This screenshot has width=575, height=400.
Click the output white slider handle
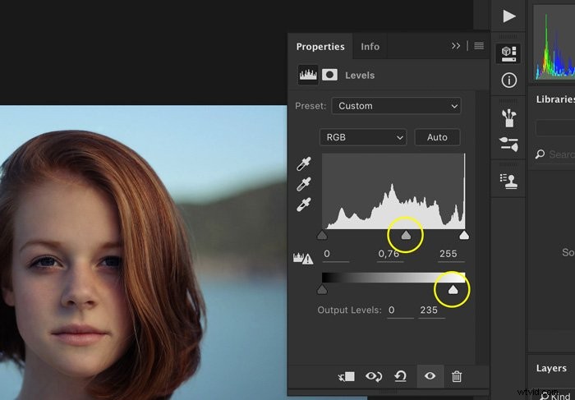click(x=453, y=290)
